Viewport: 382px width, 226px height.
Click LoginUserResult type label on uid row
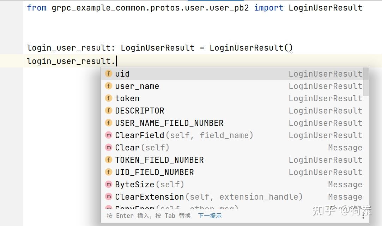point(325,74)
